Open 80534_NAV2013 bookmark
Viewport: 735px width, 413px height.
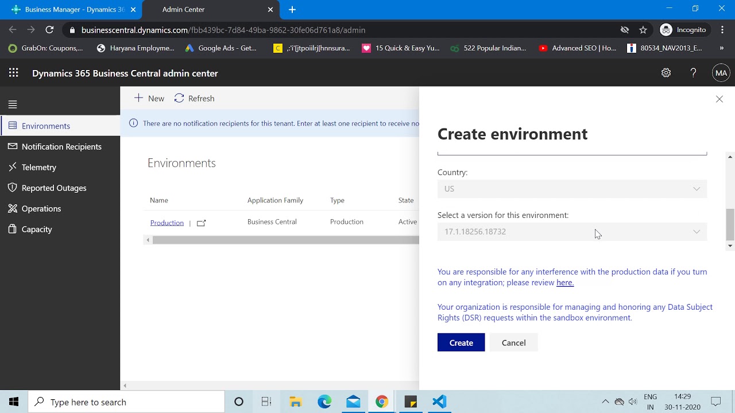(664, 48)
